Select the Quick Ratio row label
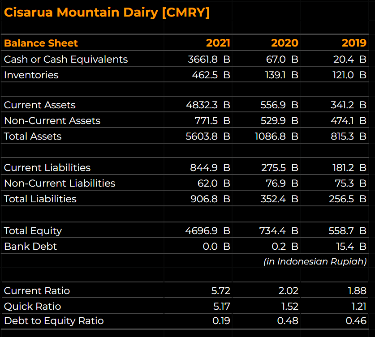375x337 pixels. tap(33, 307)
